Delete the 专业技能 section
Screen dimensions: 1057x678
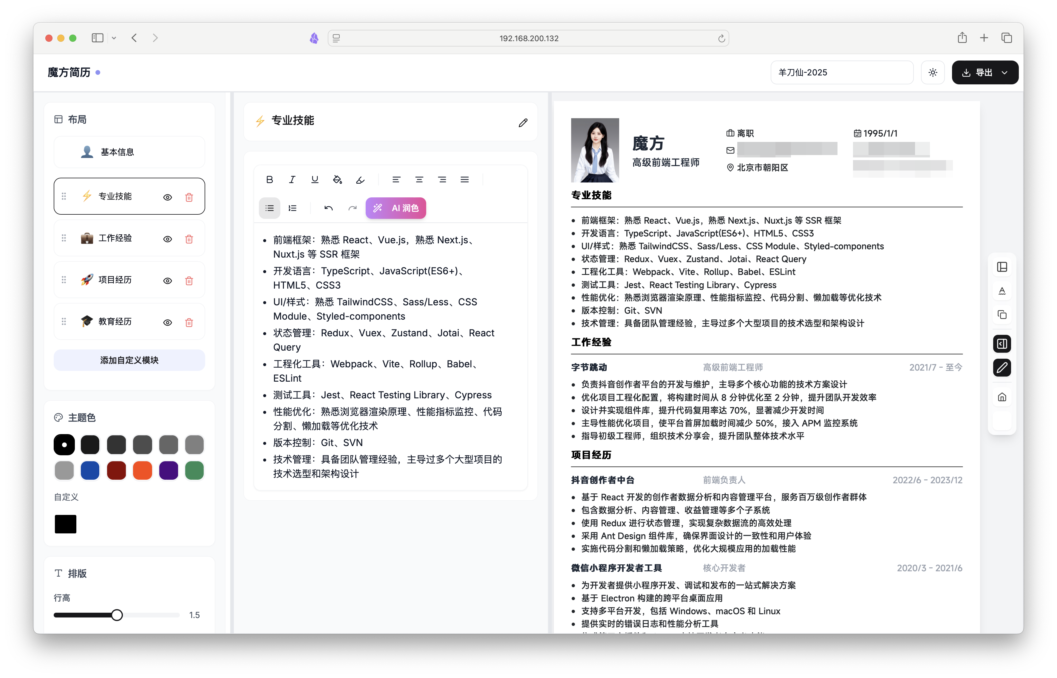click(x=189, y=197)
